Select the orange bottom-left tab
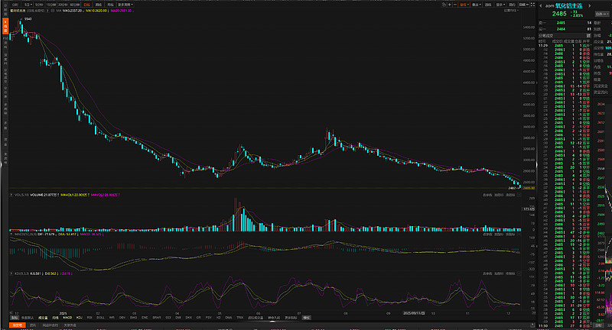This screenshot has width=612, height=330. point(17,325)
